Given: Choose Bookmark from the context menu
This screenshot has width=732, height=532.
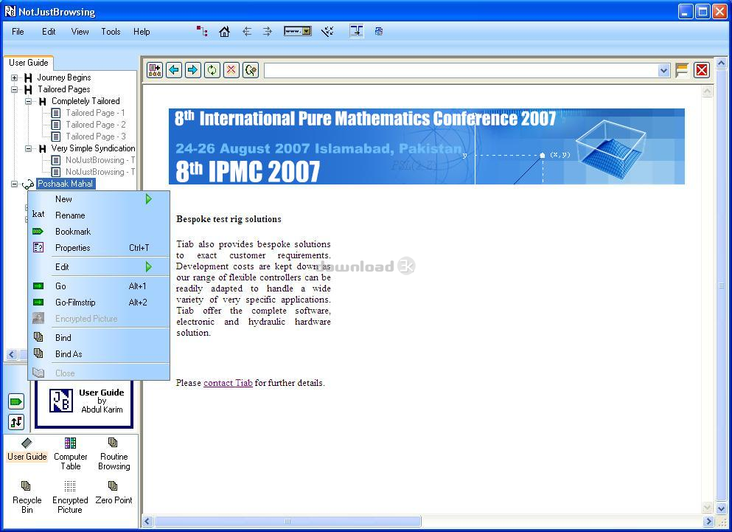Looking at the screenshot, I should point(99,232).
